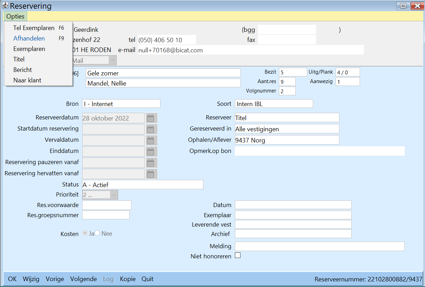Open the Mail dropdown list
This screenshot has height=287, width=425.
pos(113,60)
